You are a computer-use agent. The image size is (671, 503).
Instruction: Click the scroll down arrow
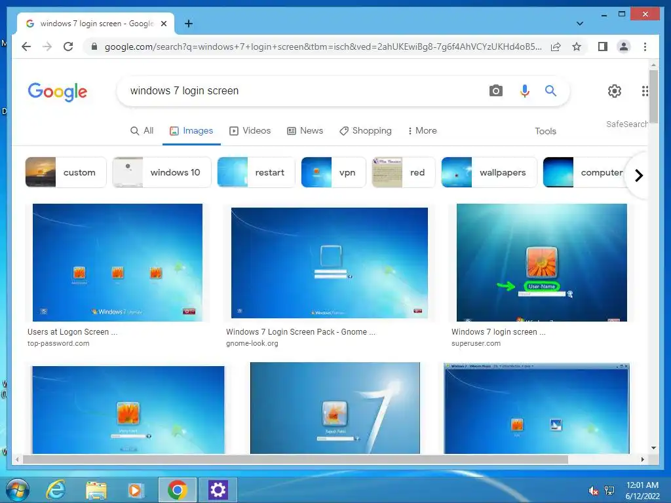(653, 448)
